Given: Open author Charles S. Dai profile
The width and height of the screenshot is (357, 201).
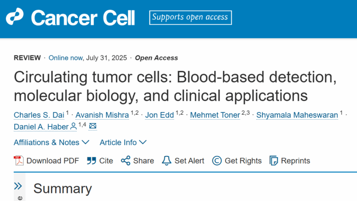Looking at the screenshot, I should click(39, 115).
